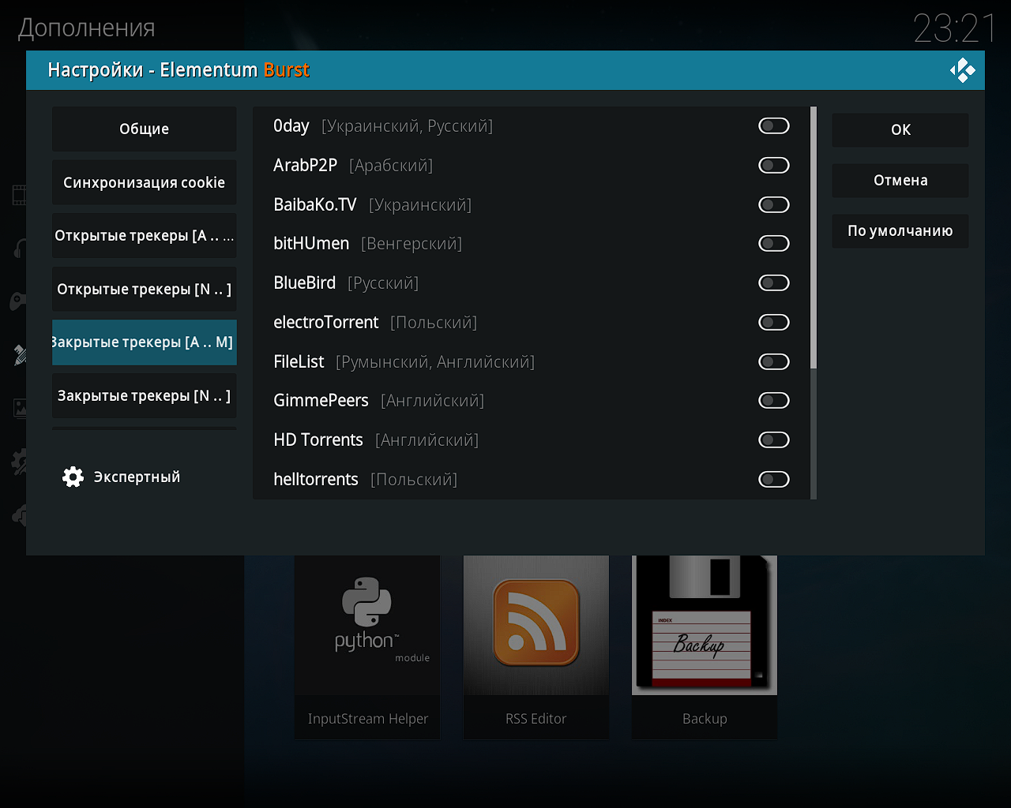Reset settings with По умолчанию button

[900, 230]
